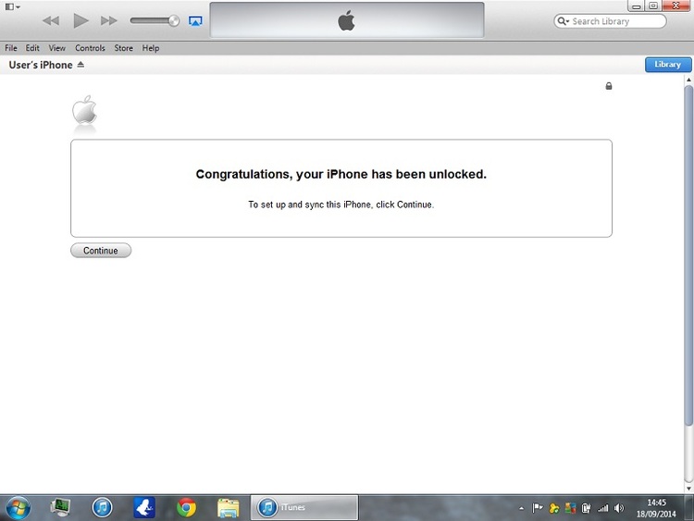This screenshot has width=694, height=521.
Task: Click the scrollbar down arrow
Action: pos(688,489)
